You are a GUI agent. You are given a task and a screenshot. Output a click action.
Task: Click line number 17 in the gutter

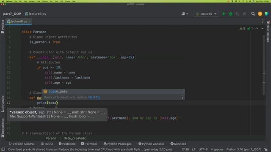coord(8,103)
